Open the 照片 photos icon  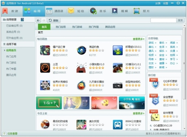click(x=136, y=11)
